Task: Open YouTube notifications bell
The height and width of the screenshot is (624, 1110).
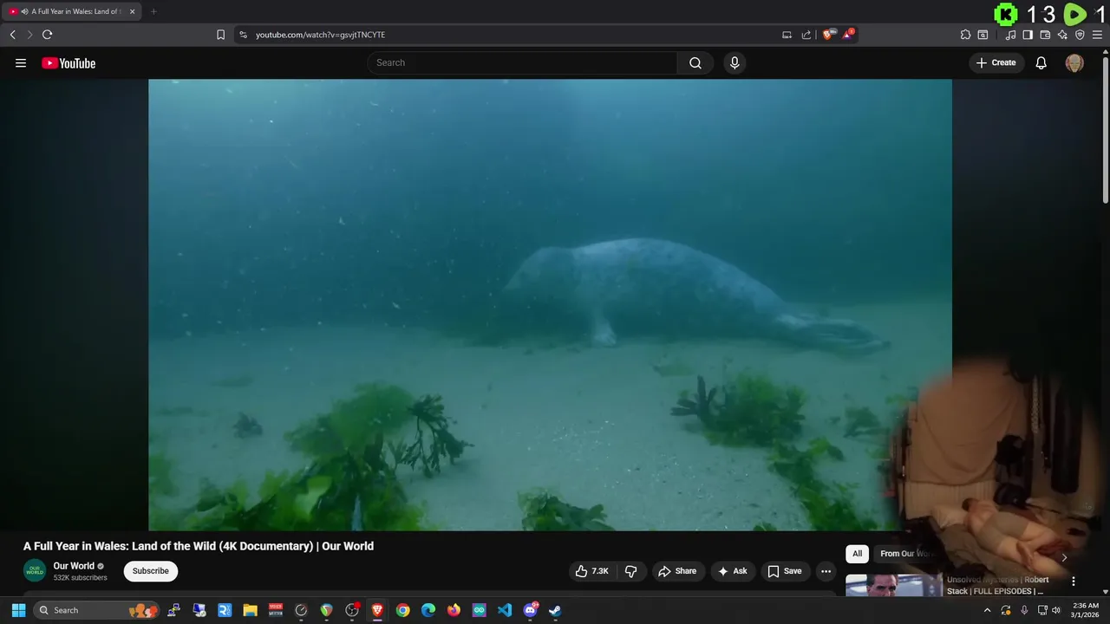Action: 1041,62
